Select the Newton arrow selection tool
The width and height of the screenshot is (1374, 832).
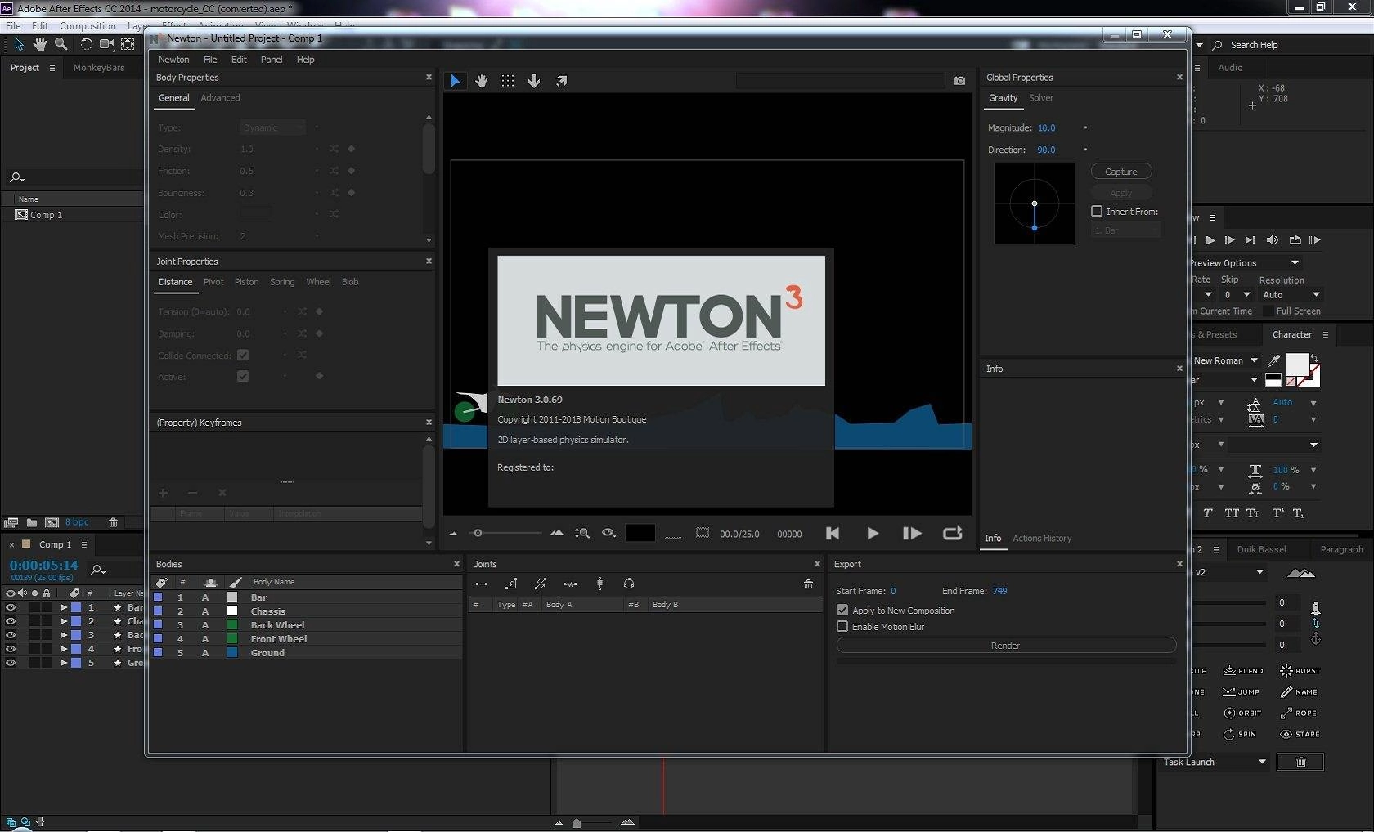coord(456,81)
